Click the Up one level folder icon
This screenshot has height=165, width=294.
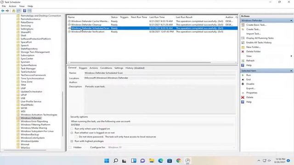click(x=14, y=11)
